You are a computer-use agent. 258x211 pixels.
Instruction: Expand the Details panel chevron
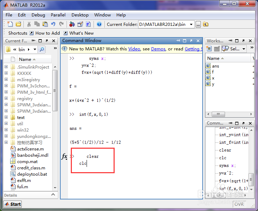(x=53, y=195)
